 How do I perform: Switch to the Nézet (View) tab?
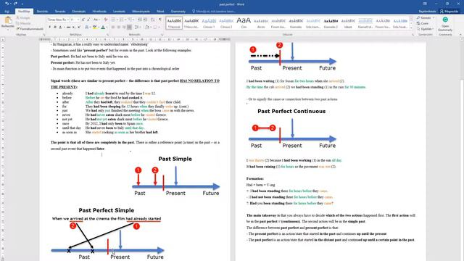pyautogui.click(x=160, y=12)
